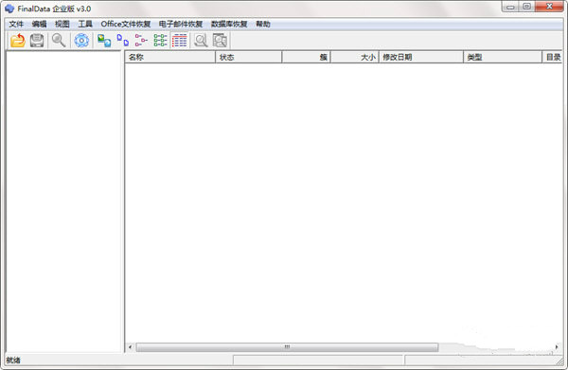The width and height of the screenshot is (568, 370).
Task: Sort by 类型 column header
Action: click(x=503, y=57)
